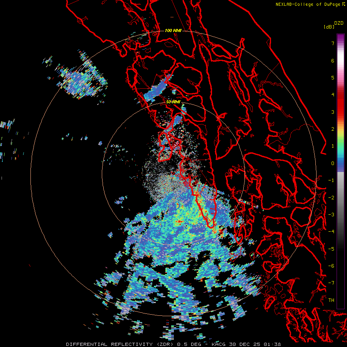Image resolution: width=347 pixels, height=347 pixels.
Task: Click the NEXLAB-College of DuPage watermark text
Action: pos(310,4)
